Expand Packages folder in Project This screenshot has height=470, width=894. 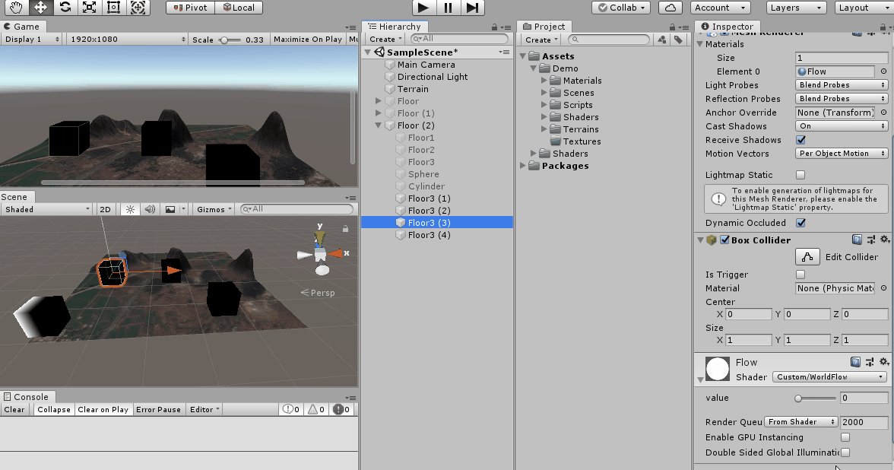(x=523, y=166)
